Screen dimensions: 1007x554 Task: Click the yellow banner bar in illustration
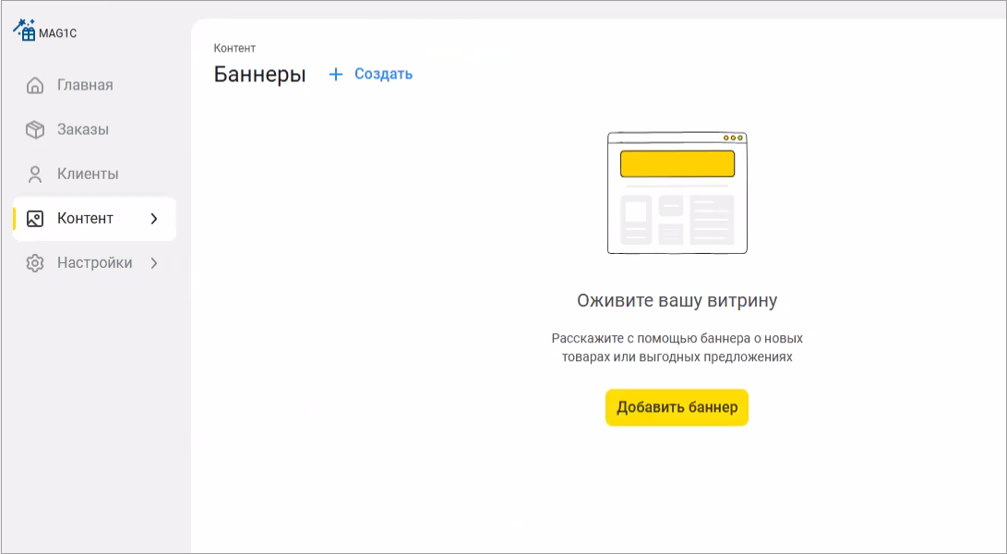677,163
